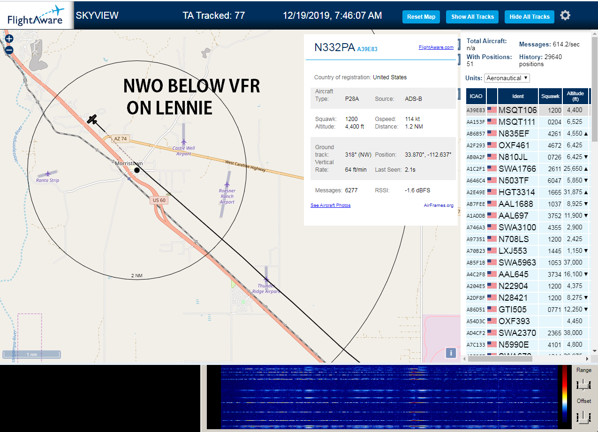Select the OXF393 aircraft row
This screenshot has height=432, width=598.
coord(528,321)
